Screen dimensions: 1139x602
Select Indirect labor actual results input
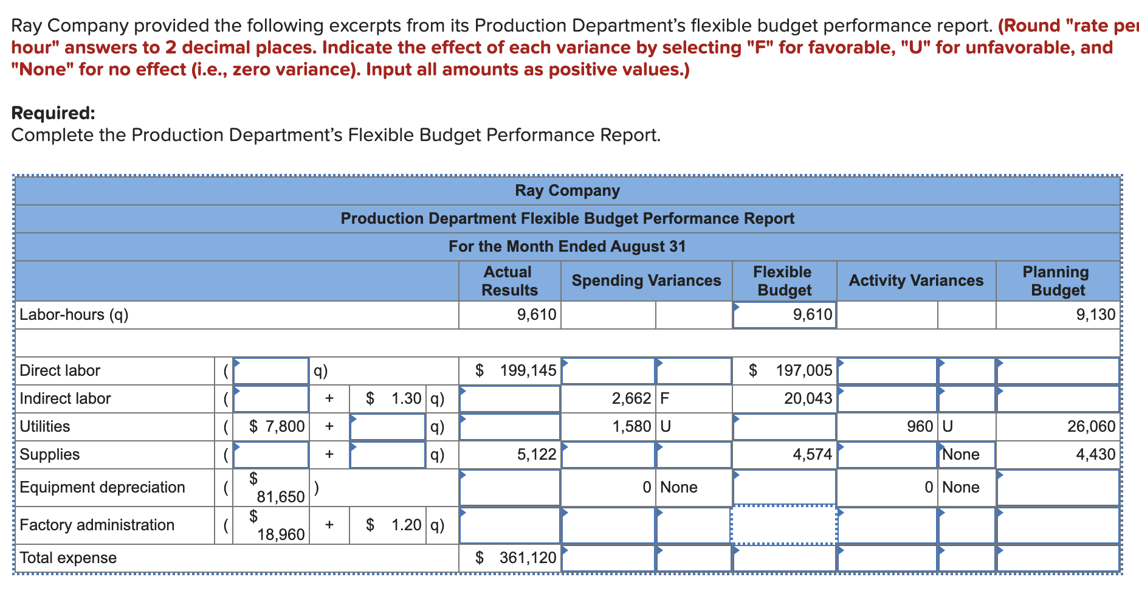(509, 398)
